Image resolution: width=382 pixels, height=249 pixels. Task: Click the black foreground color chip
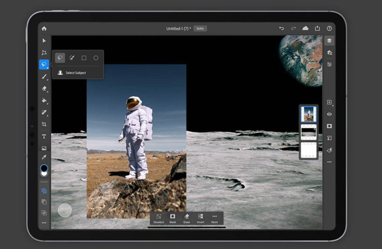click(44, 168)
